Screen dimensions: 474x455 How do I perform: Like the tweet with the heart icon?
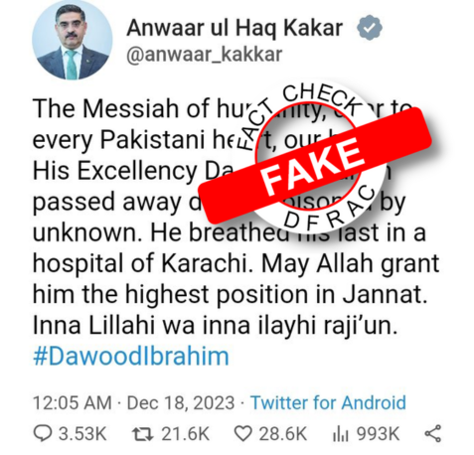coord(243,434)
